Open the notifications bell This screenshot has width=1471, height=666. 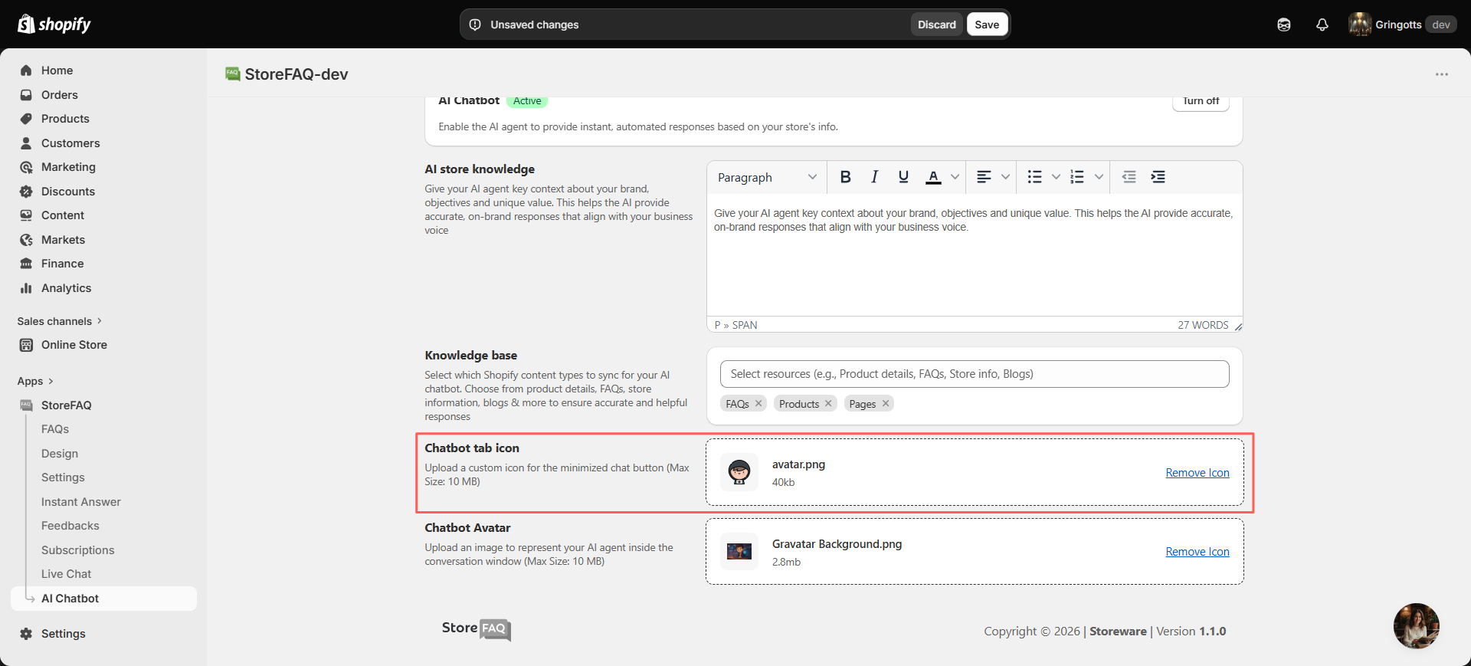click(1322, 25)
